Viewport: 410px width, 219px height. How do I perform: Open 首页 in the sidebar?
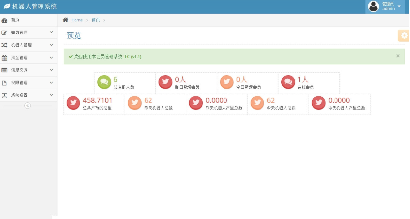point(29,20)
